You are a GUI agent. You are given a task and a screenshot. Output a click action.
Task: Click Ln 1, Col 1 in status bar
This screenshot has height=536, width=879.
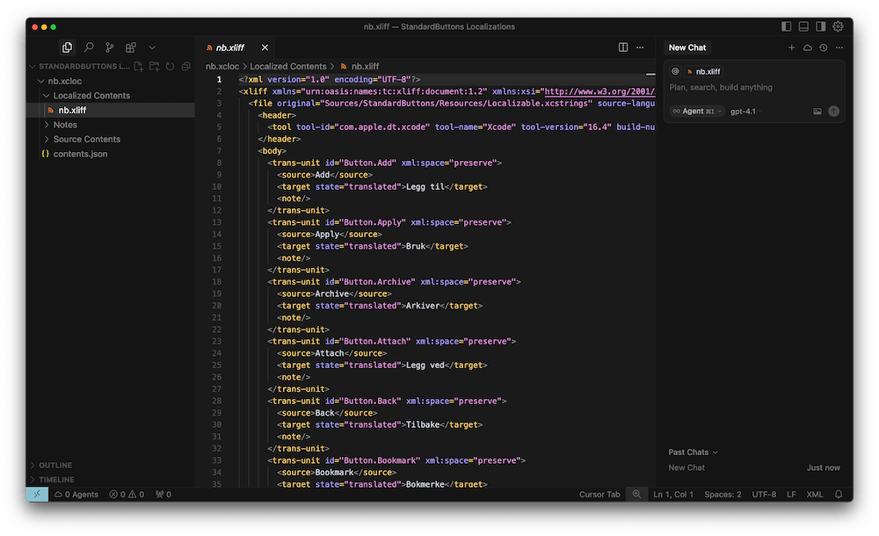point(672,494)
